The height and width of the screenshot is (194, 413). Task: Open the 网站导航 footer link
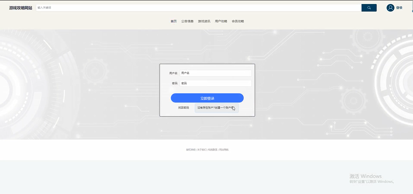point(224,150)
